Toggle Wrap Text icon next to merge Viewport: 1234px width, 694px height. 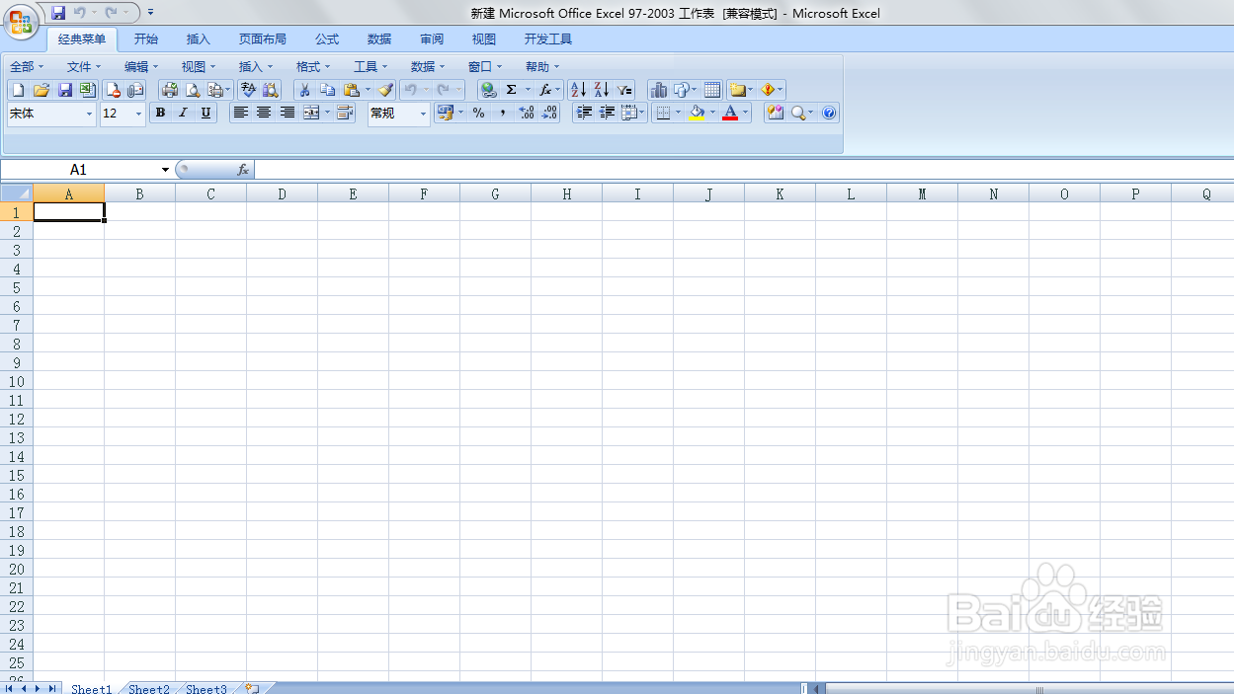(345, 114)
